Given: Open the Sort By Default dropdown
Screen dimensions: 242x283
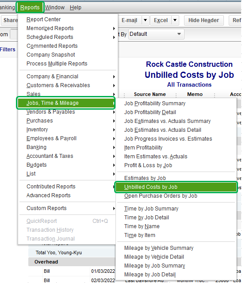Looking at the screenshot, I should point(156,34).
